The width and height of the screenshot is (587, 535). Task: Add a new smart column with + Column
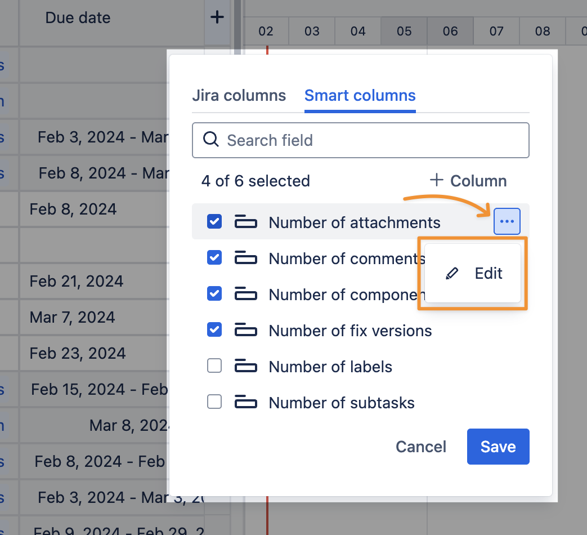click(468, 181)
